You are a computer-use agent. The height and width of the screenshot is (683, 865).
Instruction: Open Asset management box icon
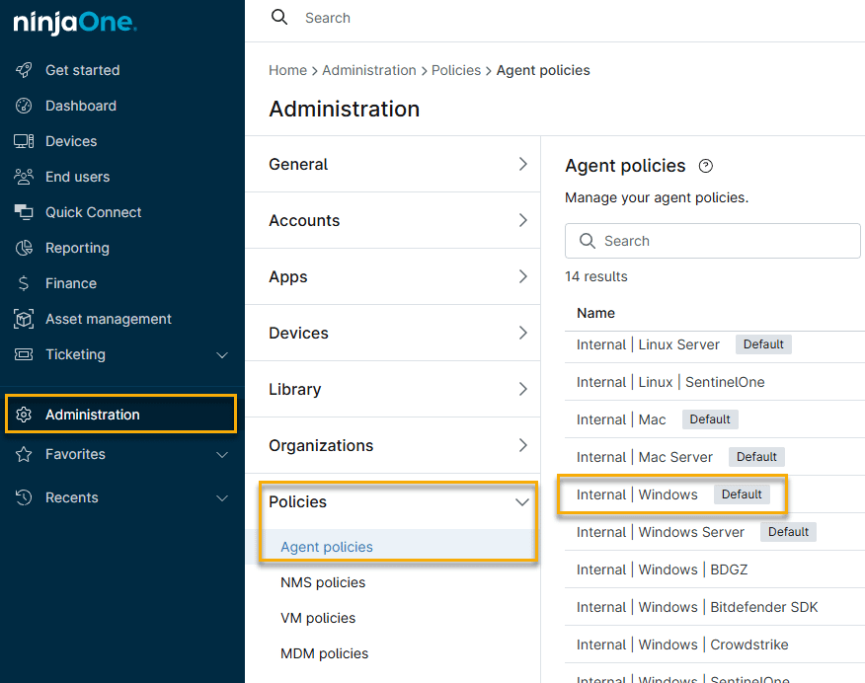(25, 319)
